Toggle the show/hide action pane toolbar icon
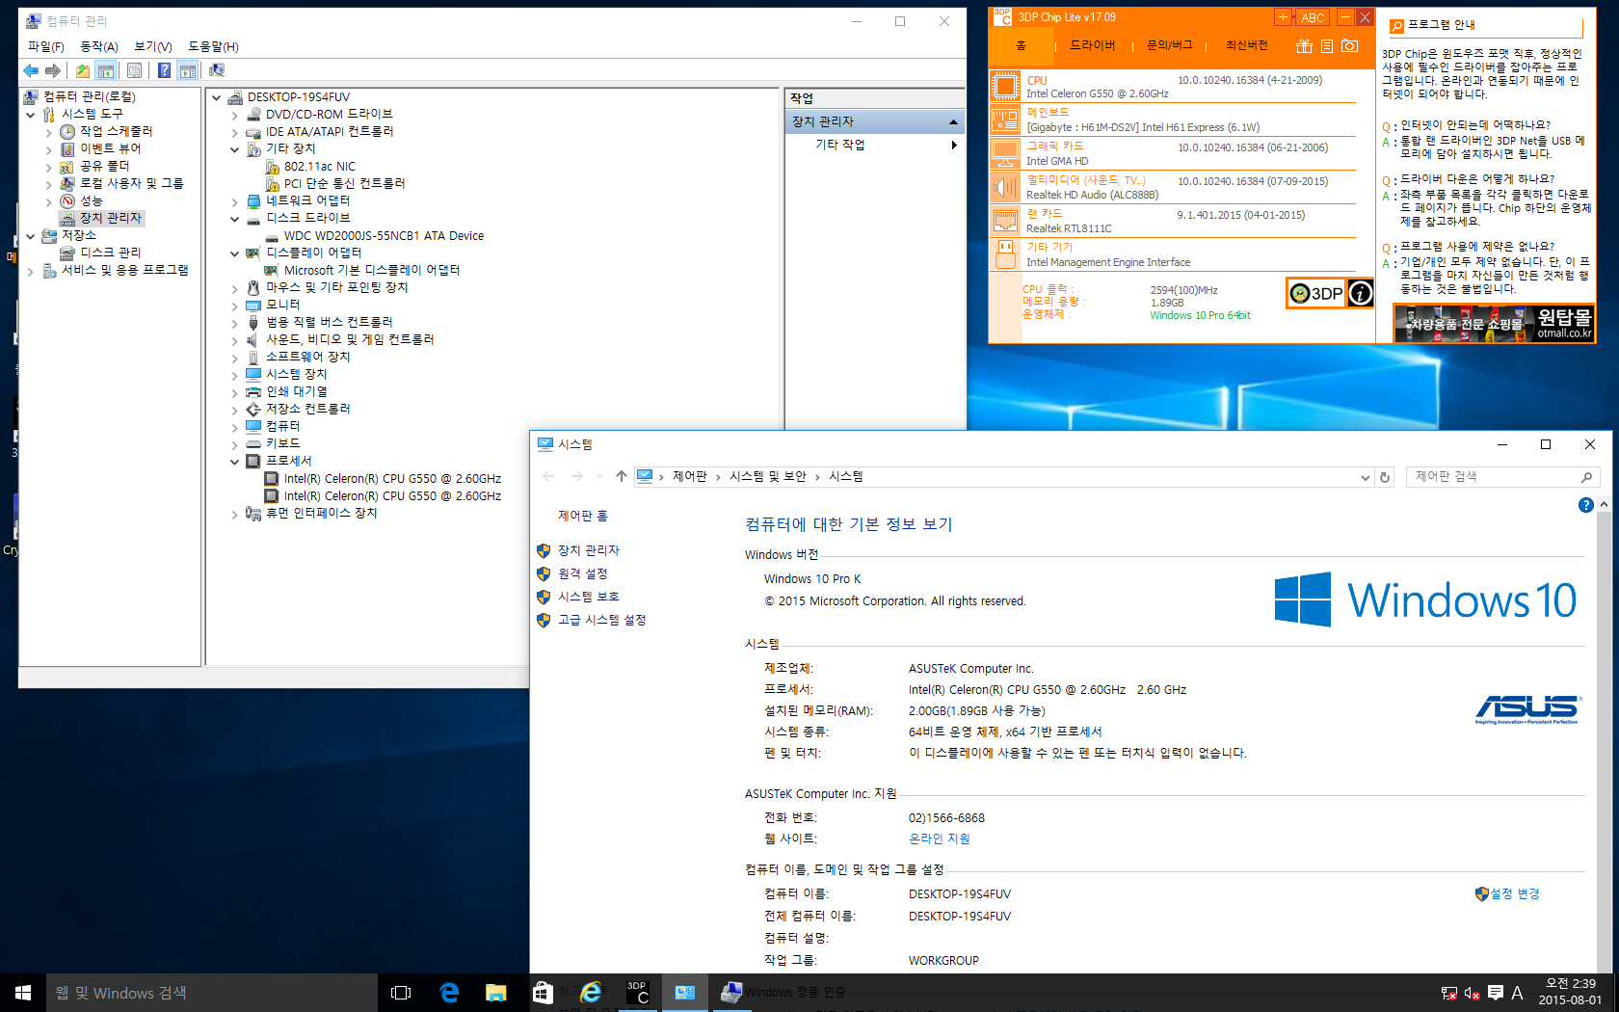Viewport: 1619px width, 1012px height. (x=188, y=70)
